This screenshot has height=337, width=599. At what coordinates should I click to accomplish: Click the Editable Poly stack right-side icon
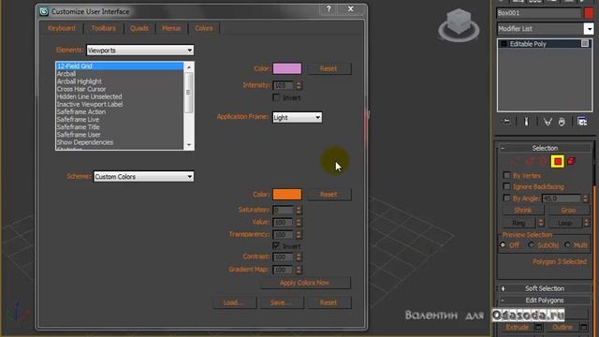(x=584, y=44)
